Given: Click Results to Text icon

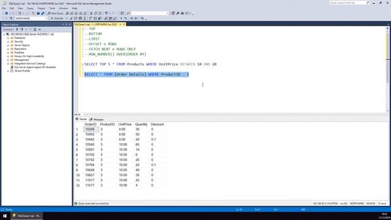Looking at the screenshot, I should coord(106,18).
